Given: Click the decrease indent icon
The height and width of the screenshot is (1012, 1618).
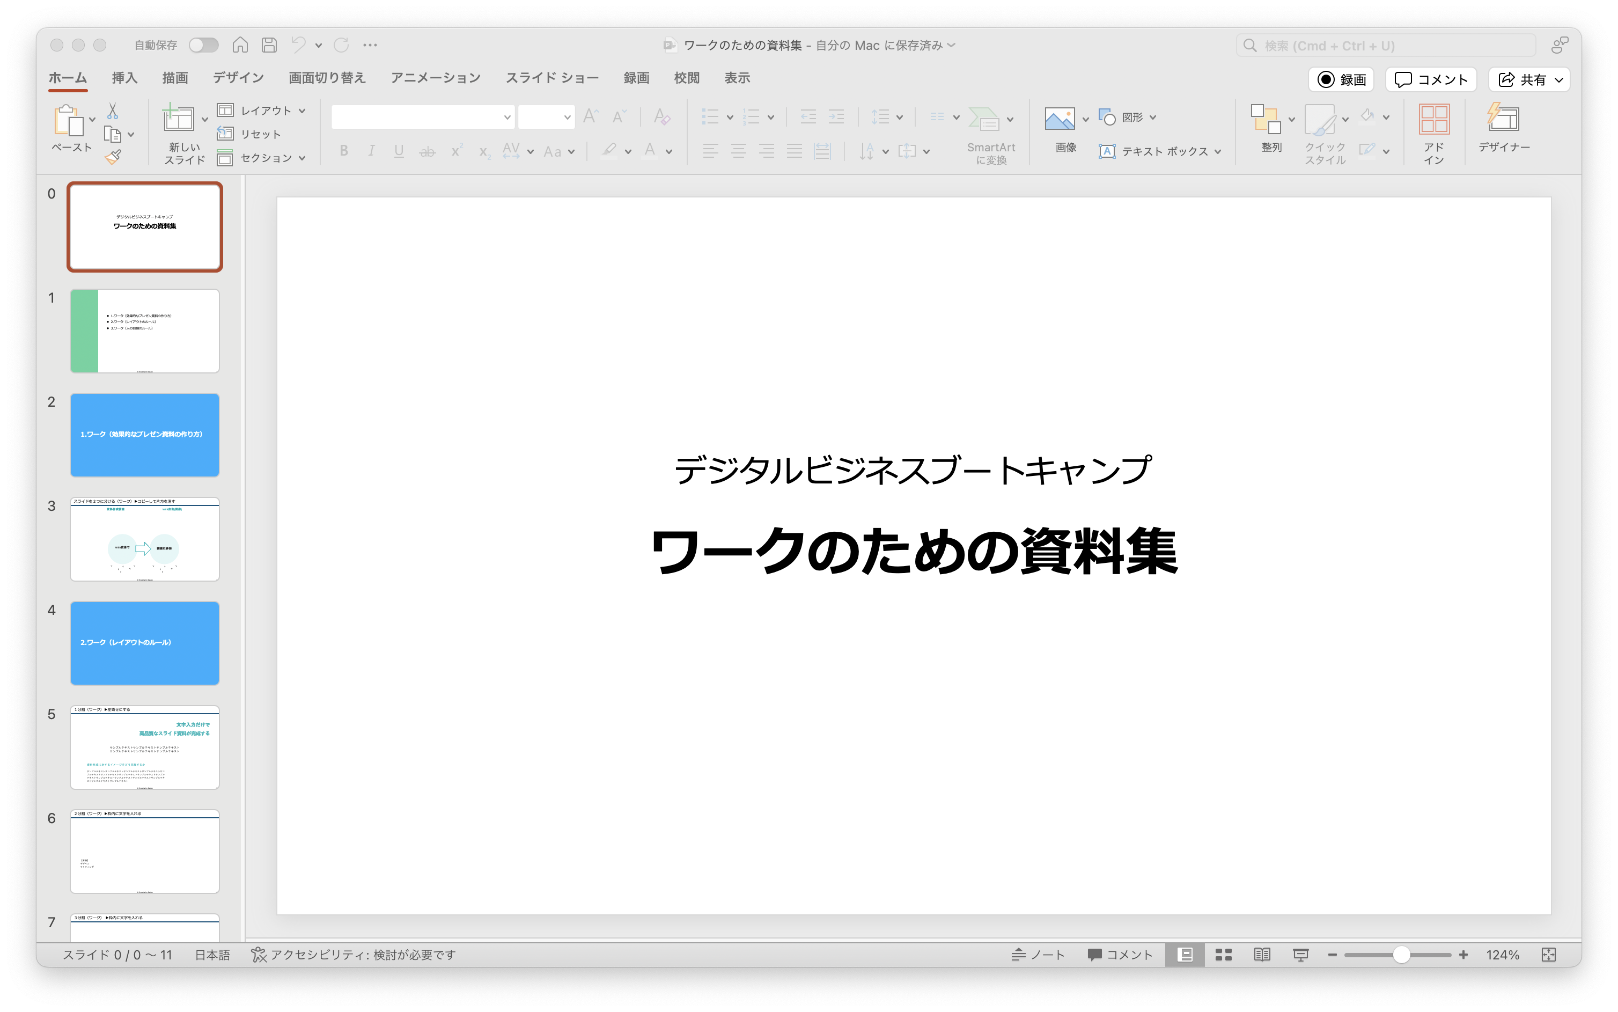Looking at the screenshot, I should [x=808, y=117].
